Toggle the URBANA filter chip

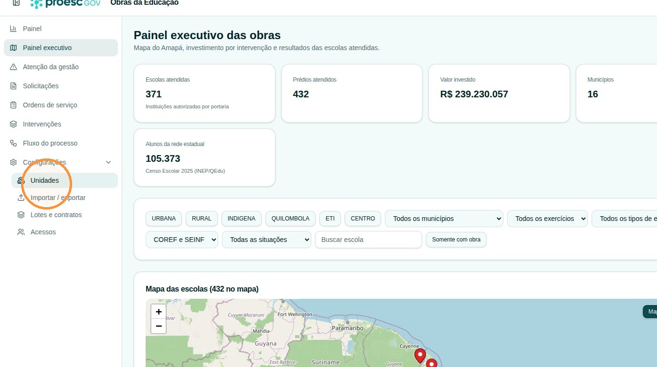click(164, 219)
